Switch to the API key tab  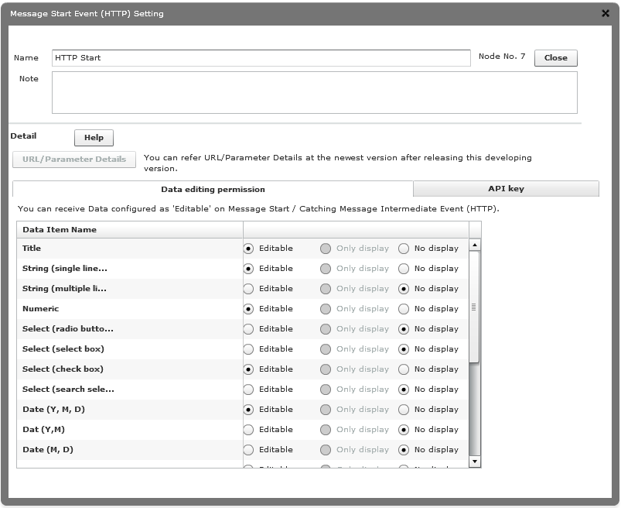(506, 188)
